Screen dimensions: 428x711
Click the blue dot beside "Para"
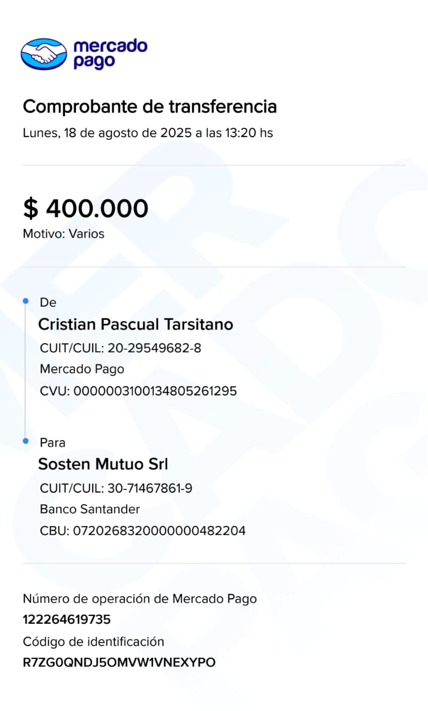coord(26,441)
